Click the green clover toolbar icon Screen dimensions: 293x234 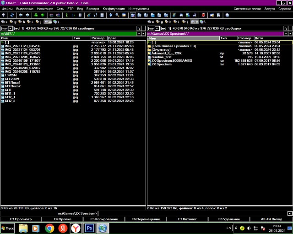(36, 15)
